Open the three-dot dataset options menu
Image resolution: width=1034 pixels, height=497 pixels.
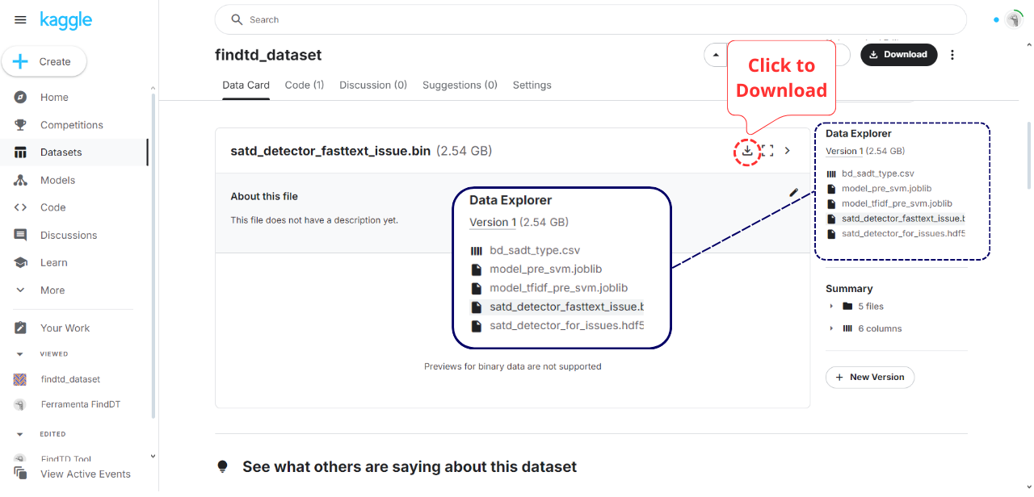coord(952,55)
